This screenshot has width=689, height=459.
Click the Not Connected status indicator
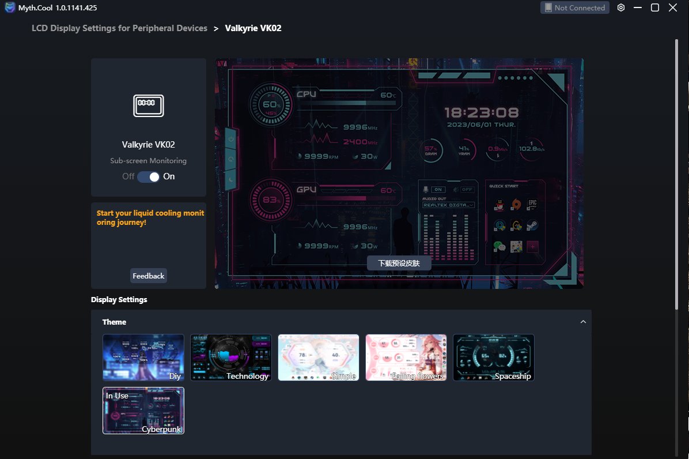click(x=574, y=7)
